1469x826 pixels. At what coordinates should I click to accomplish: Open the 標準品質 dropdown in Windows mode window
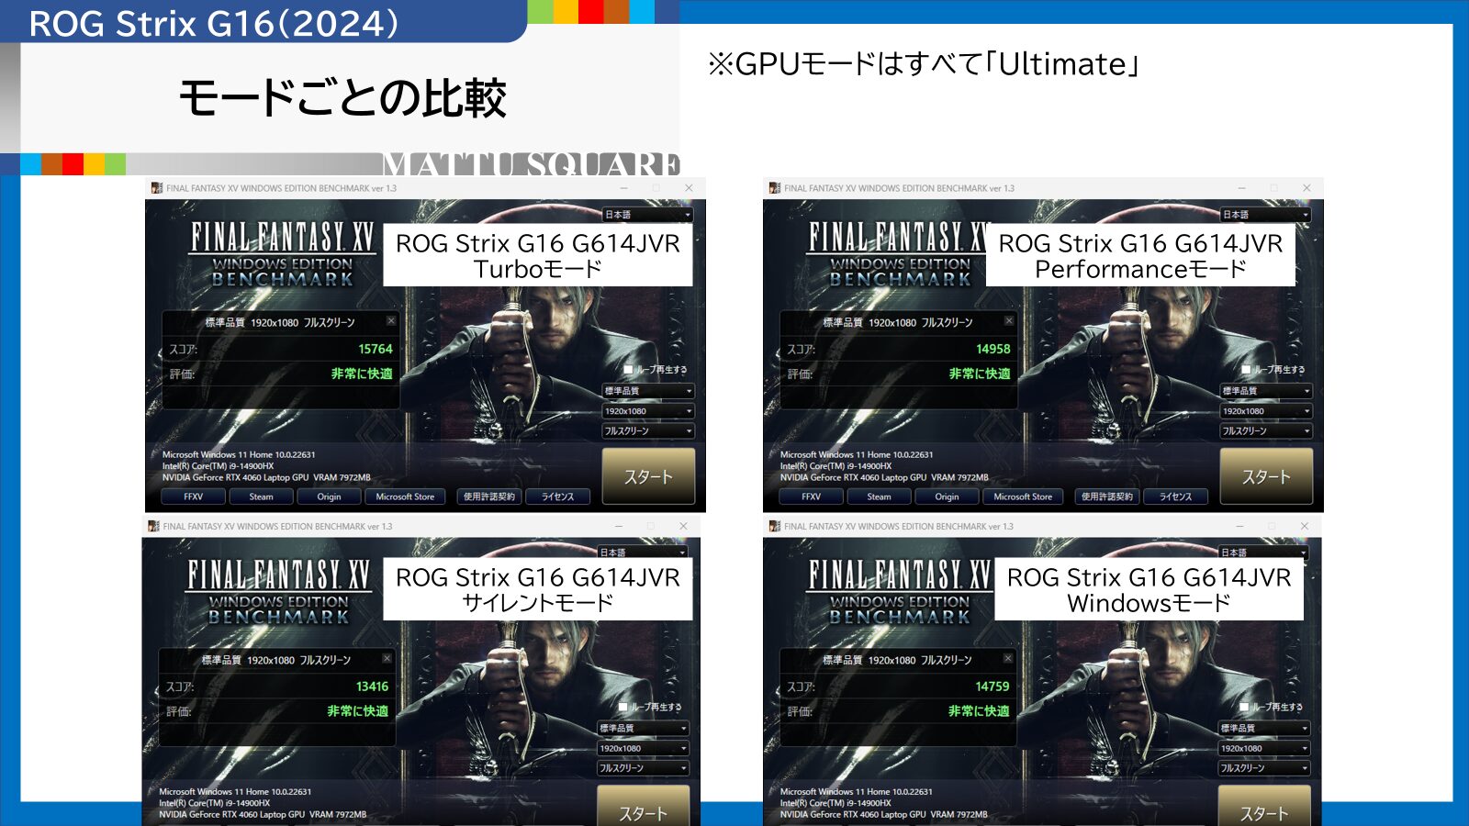click(1264, 728)
